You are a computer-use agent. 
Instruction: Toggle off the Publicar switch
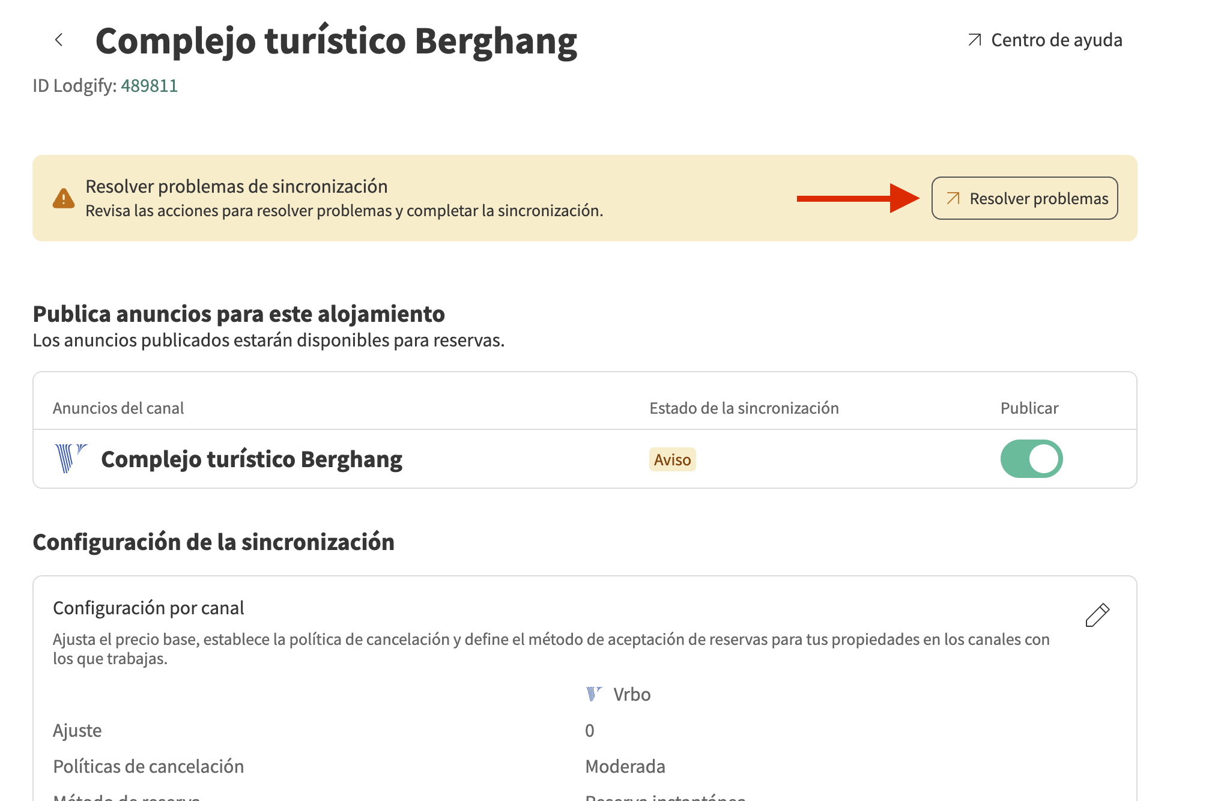tap(1031, 459)
